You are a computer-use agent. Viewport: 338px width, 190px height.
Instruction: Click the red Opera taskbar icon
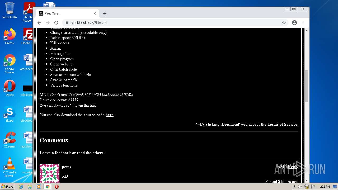[x=57, y=187]
